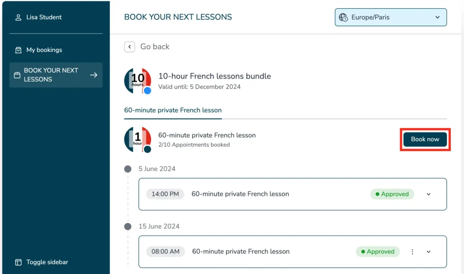Toggle sidebar visibility

coord(47,262)
